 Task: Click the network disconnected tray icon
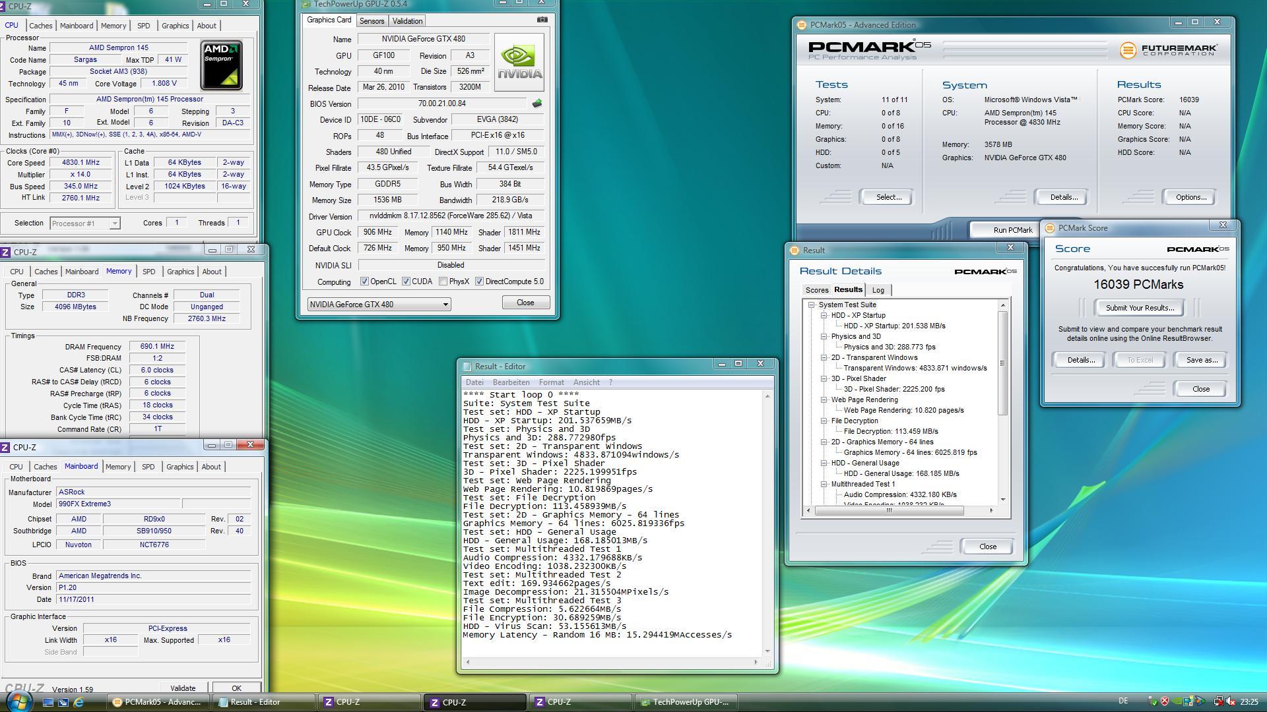[x=1218, y=701]
